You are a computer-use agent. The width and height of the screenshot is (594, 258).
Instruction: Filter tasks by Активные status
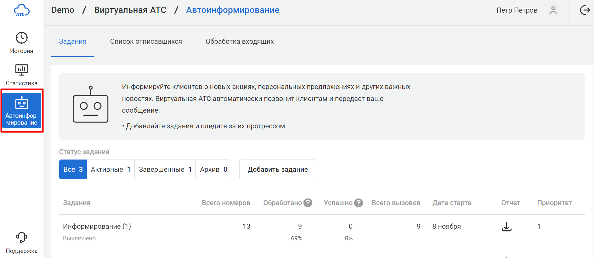coord(110,170)
